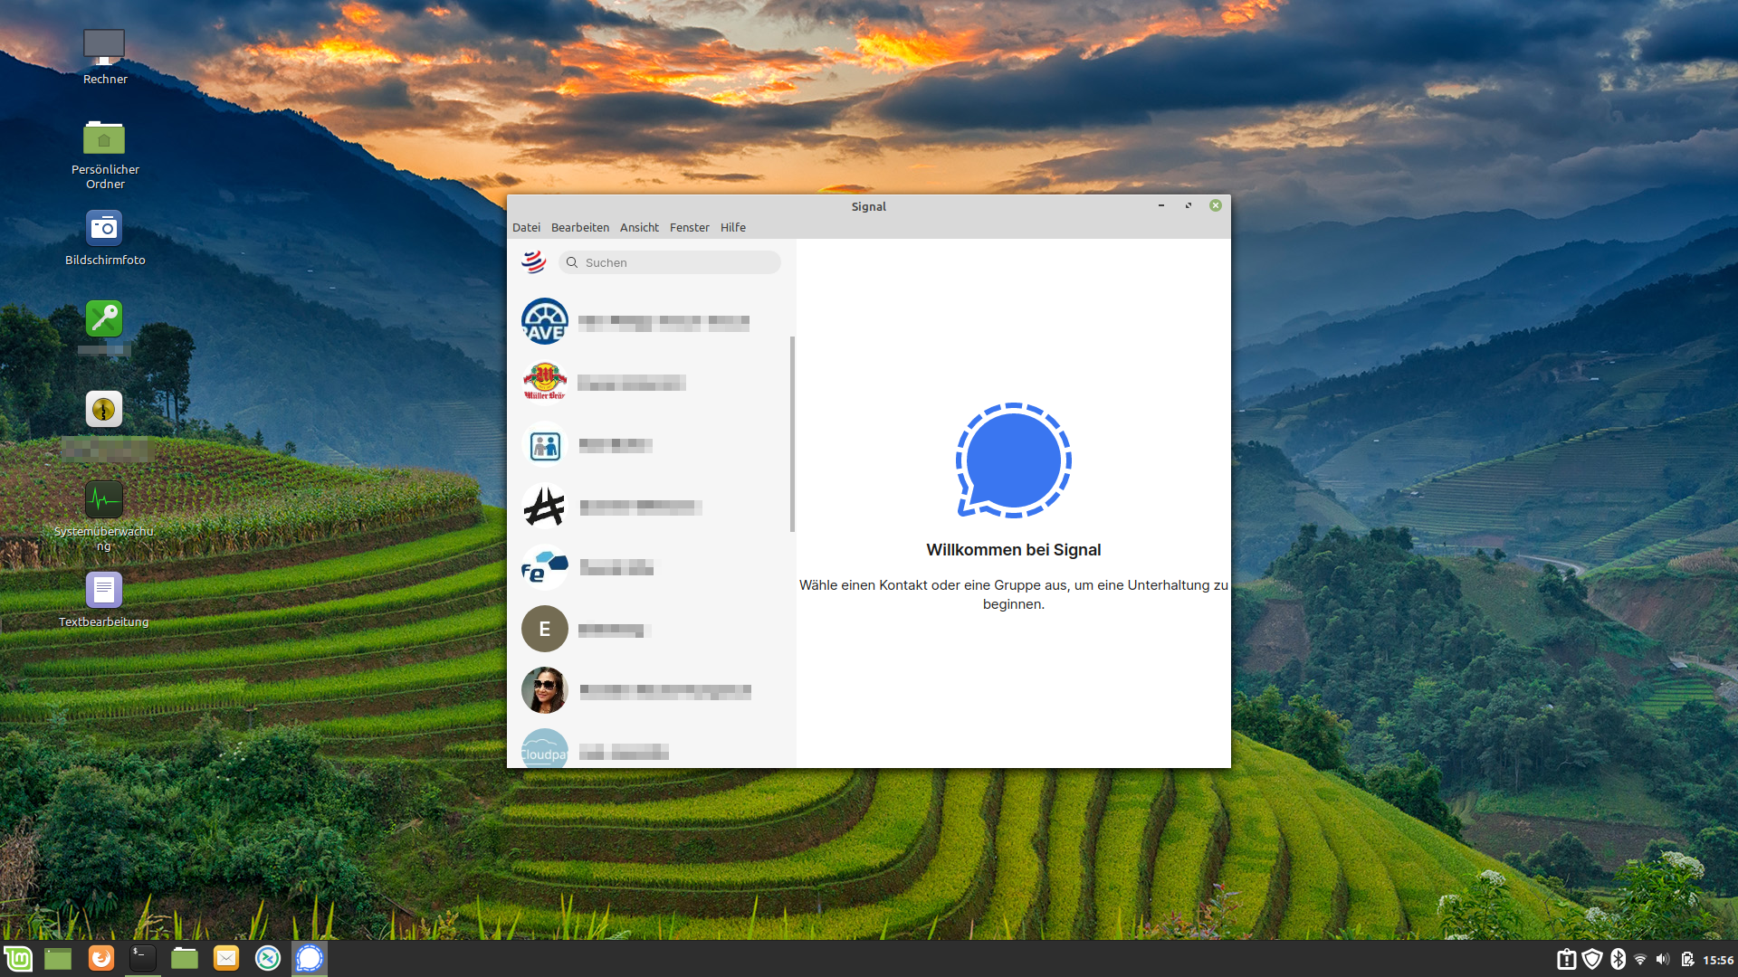
Task: Open the Hilfe menu
Action: (x=732, y=227)
